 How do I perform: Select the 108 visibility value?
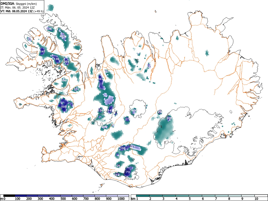click(123, 148)
